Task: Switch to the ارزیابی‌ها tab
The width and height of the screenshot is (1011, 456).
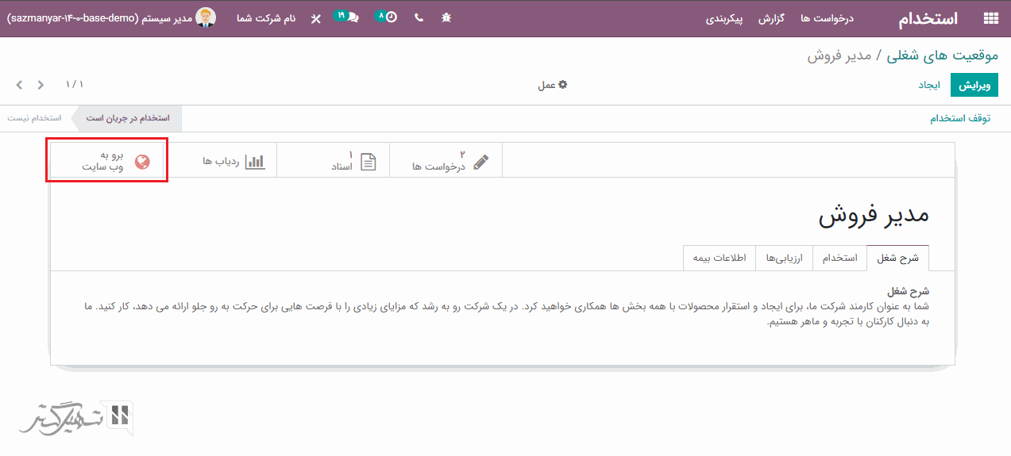Action: click(x=785, y=258)
